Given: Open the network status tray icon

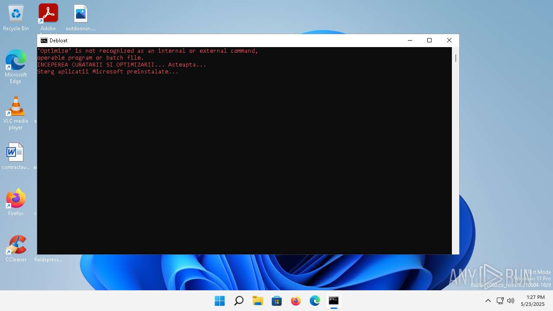Looking at the screenshot, I should (x=500, y=301).
